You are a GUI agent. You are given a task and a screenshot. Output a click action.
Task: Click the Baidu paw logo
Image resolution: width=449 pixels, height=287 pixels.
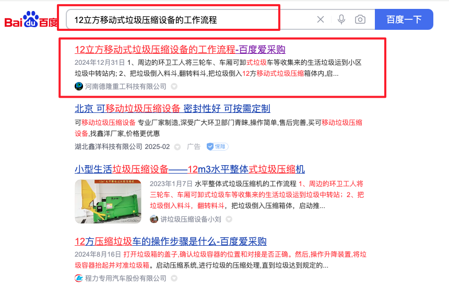pyautogui.click(x=31, y=19)
